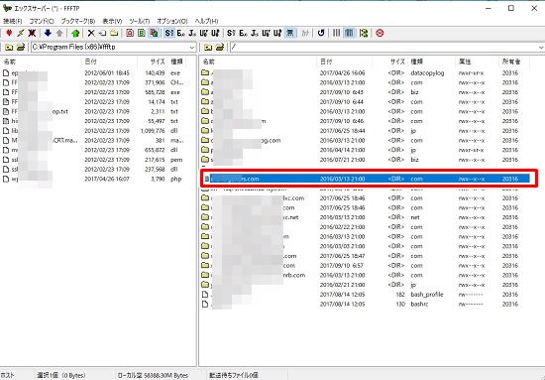
Task: Click the Connect (red plug) toolbar icon
Action: click(9, 33)
